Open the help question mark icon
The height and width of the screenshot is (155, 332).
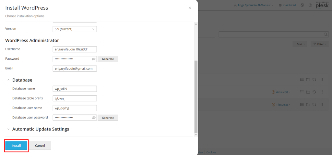click(310, 5)
